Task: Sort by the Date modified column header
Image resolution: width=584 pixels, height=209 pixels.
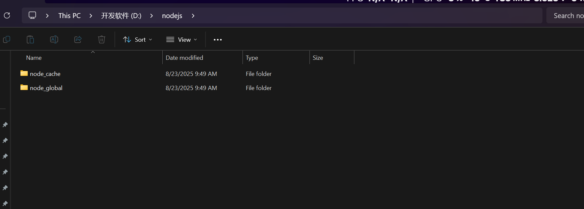Action: click(x=184, y=58)
